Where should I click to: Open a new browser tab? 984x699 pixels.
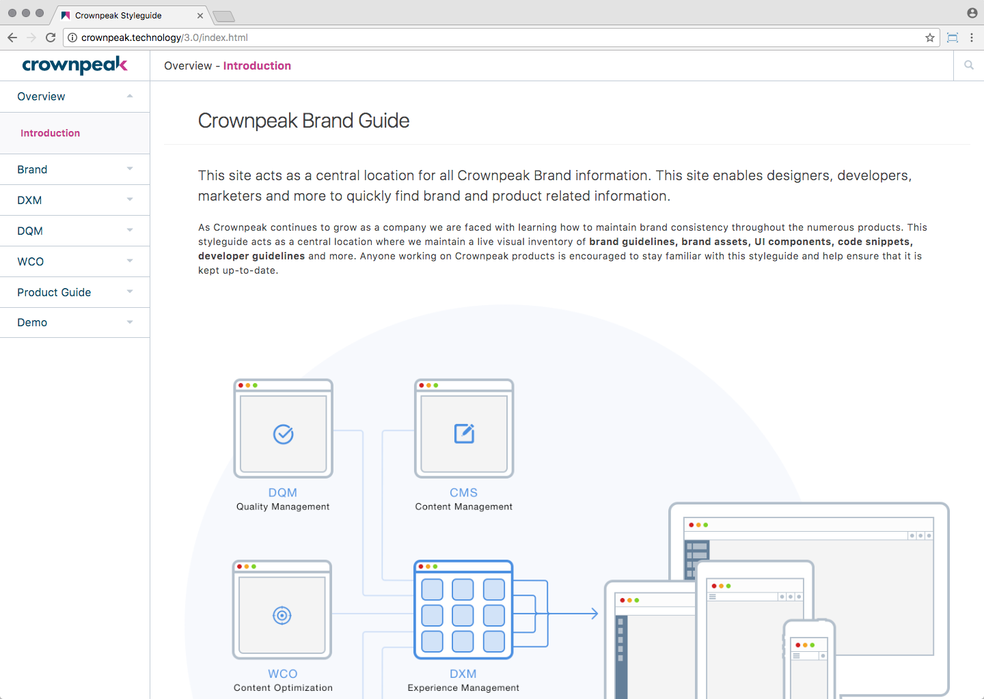(x=223, y=16)
